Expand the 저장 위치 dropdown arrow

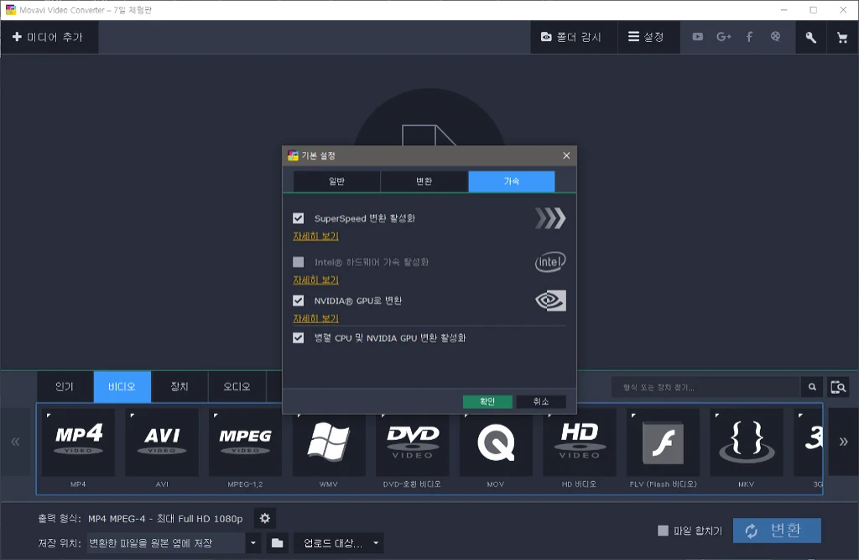(x=253, y=543)
